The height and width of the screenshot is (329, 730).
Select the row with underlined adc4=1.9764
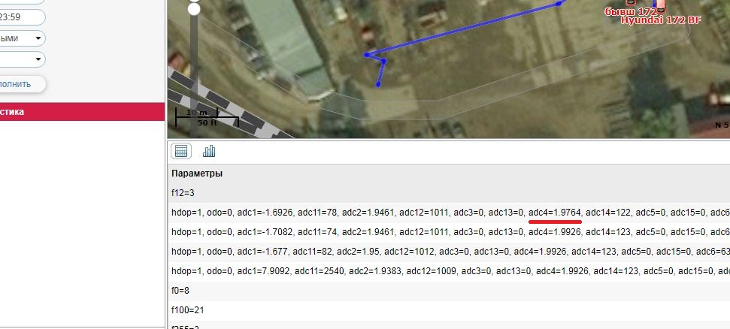[x=449, y=213]
